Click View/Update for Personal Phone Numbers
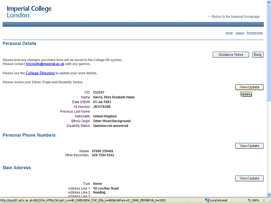 tap(249, 146)
